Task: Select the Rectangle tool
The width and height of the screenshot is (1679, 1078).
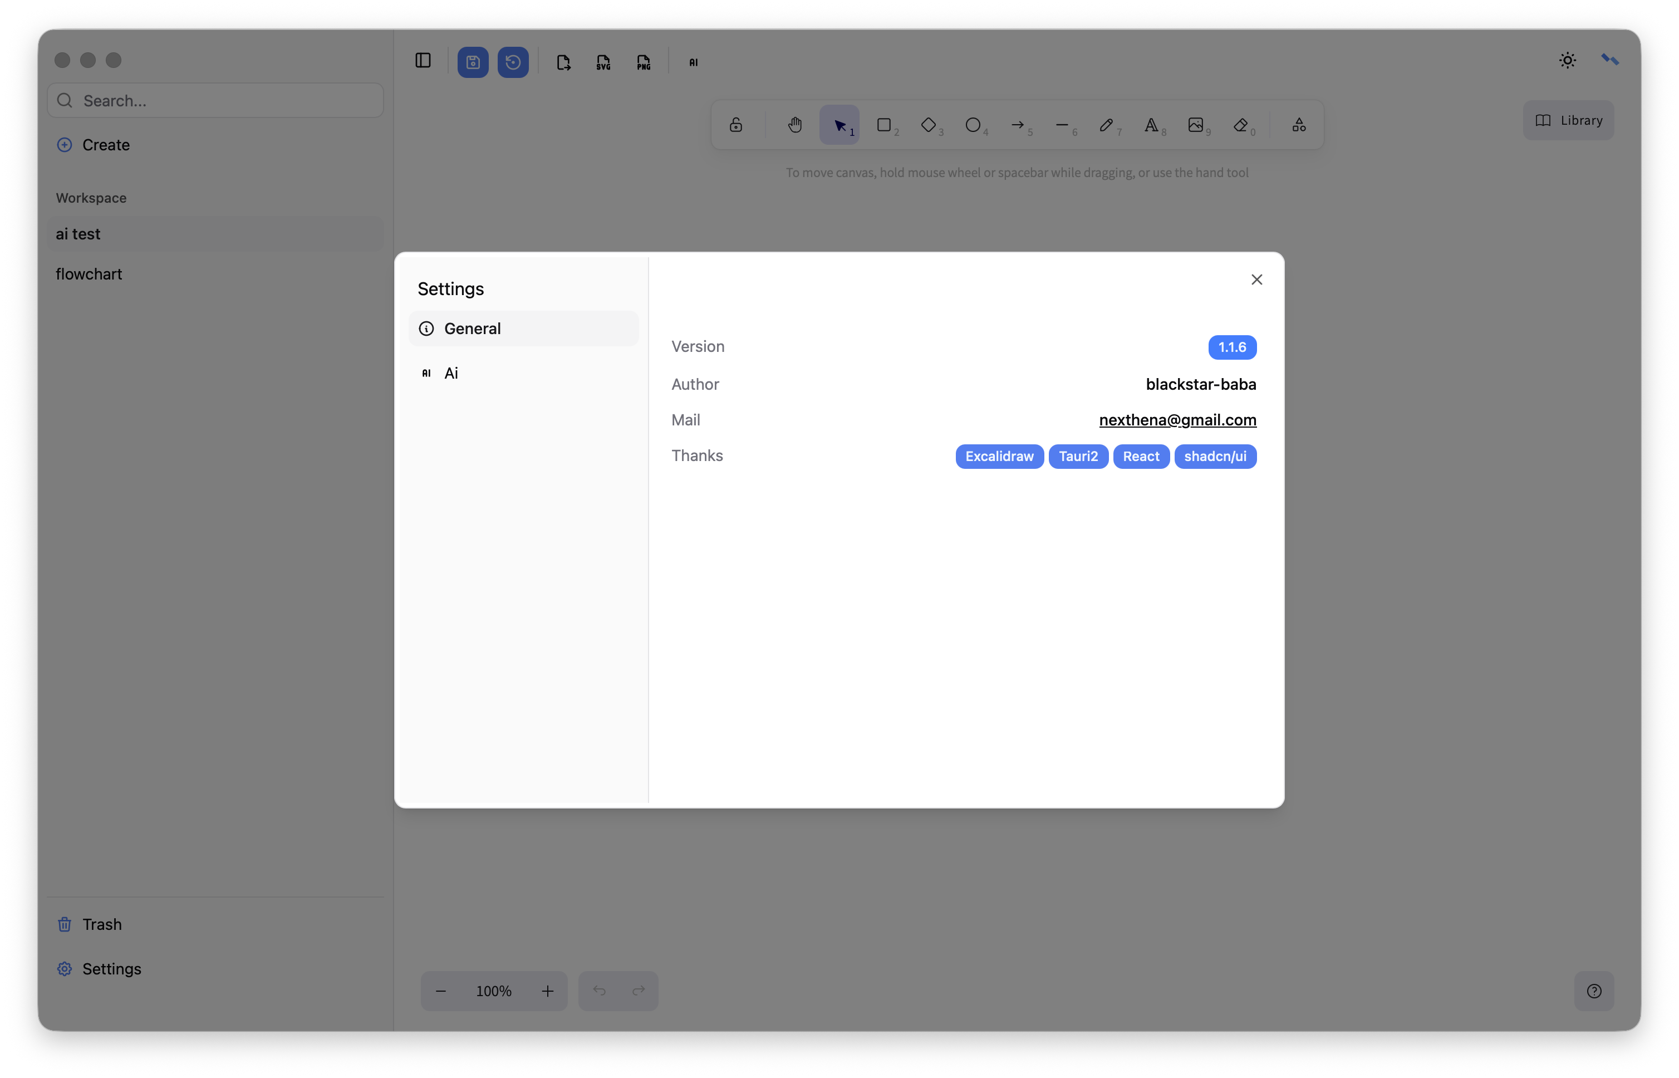Action: pos(885,125)
